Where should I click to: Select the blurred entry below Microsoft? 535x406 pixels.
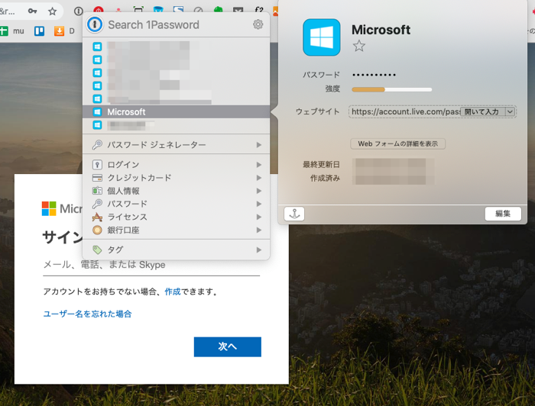pyautogui.click(x=176, y=125)
